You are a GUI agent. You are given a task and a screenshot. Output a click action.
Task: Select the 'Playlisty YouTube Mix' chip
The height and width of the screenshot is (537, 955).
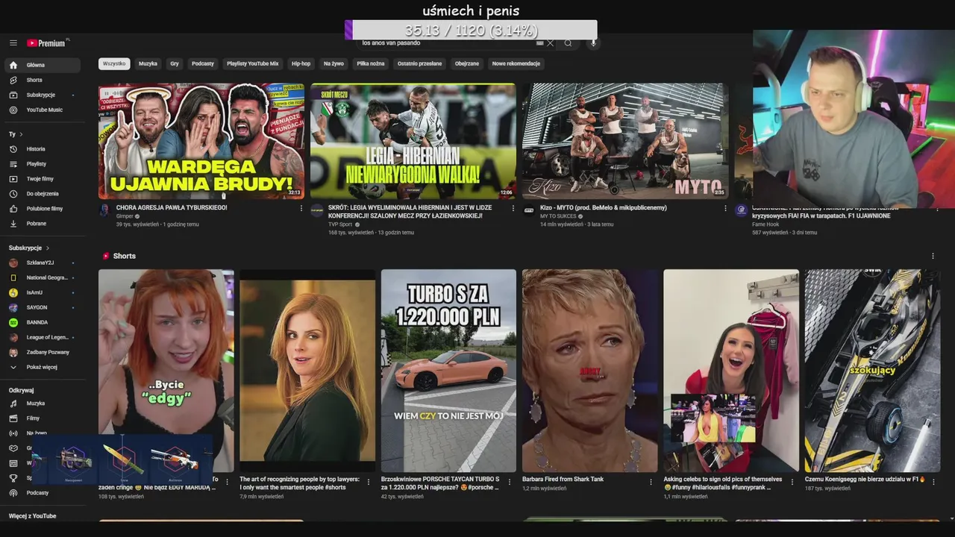(253, 63)
